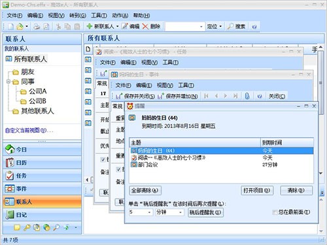Collapse the 同事 tree node

(x=9, y=82)
